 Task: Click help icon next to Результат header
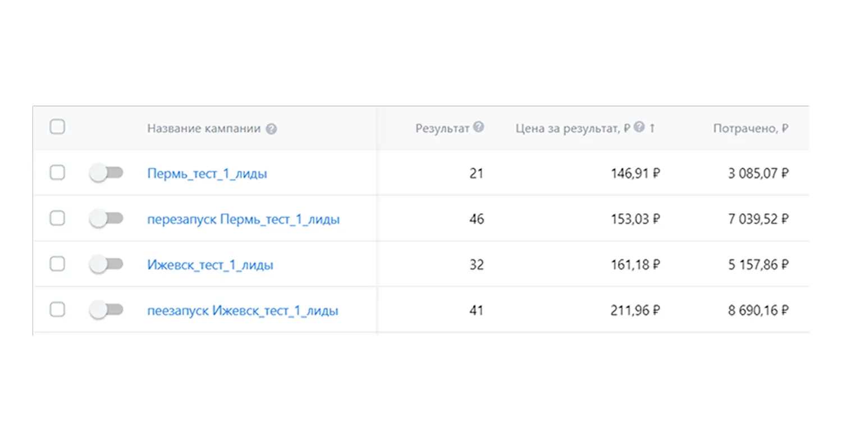coord(478,127)
